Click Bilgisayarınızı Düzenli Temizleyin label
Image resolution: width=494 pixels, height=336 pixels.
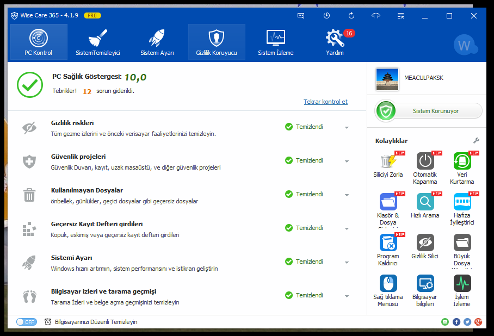[96, 322]
